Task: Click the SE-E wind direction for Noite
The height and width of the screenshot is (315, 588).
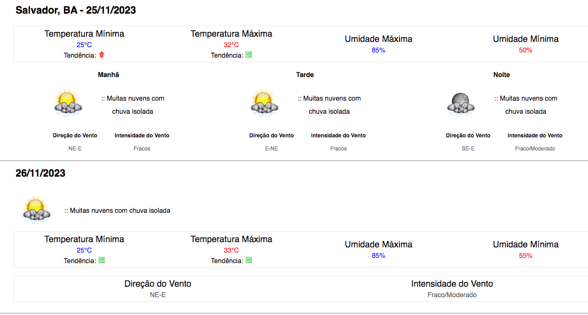Action: tap(468, 148)
